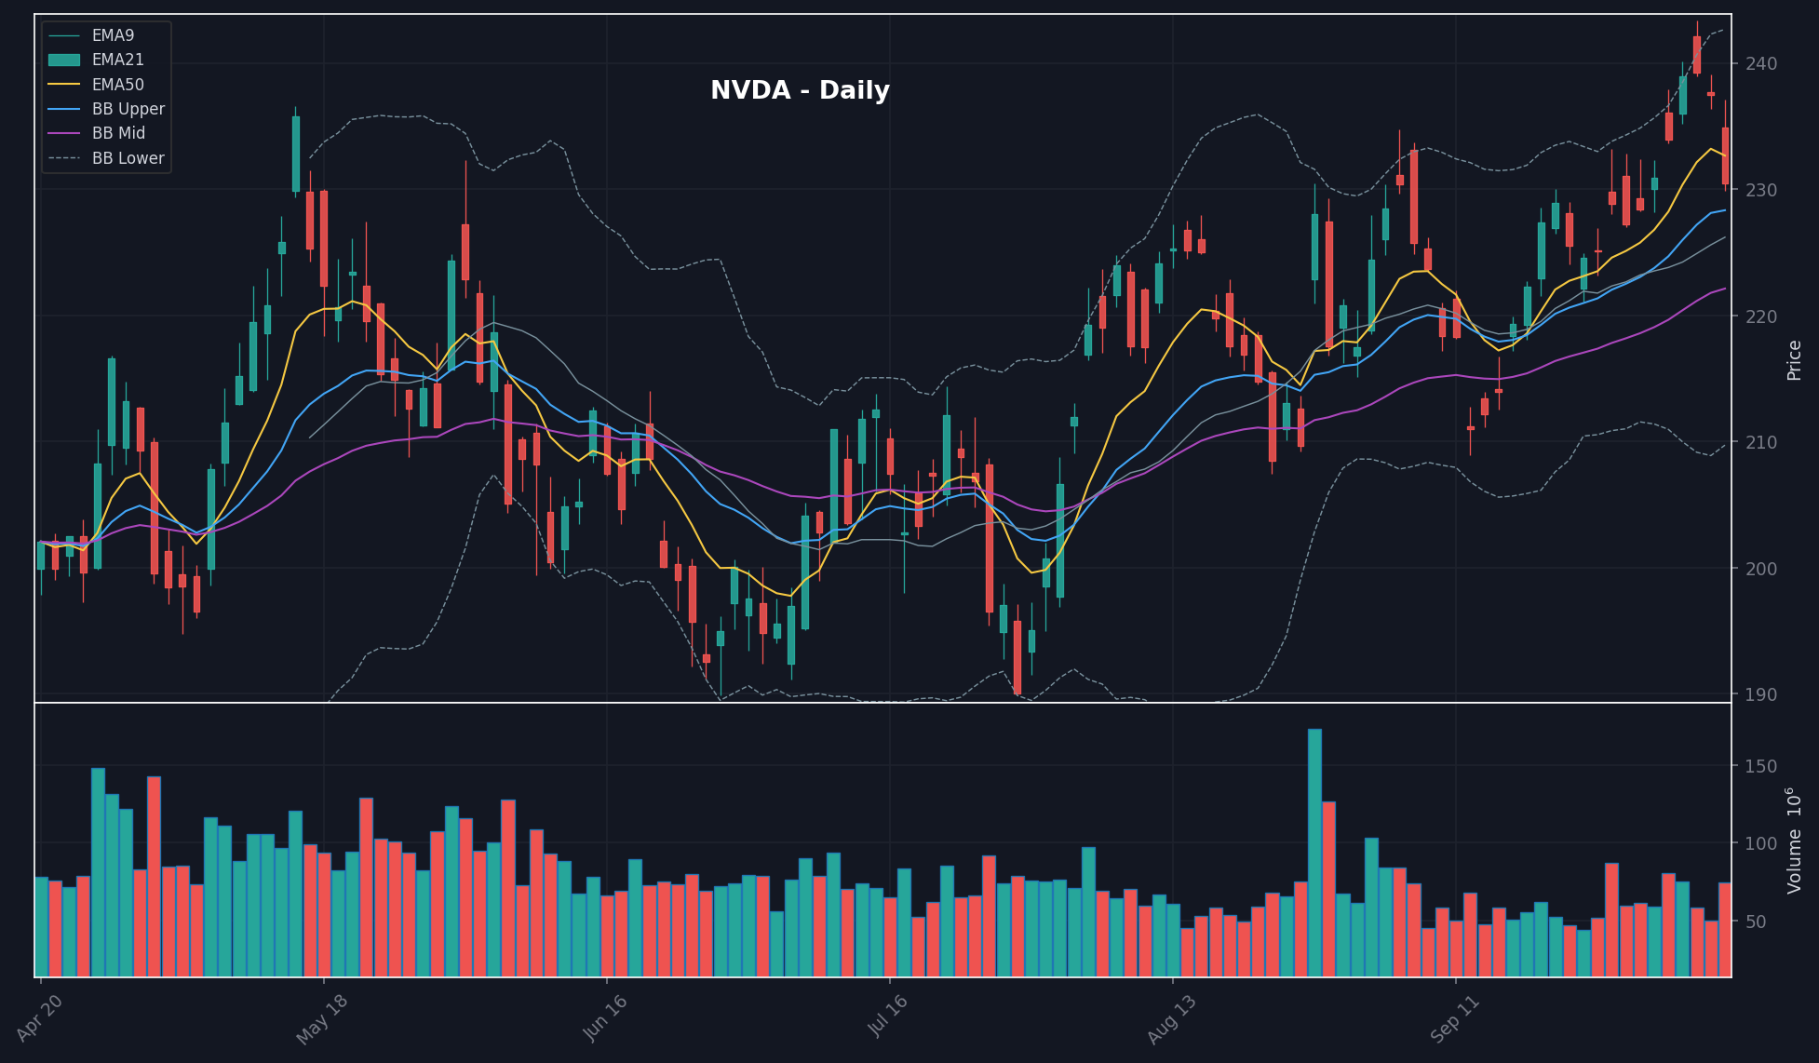Click the Jul 16 date axis label
This screenshot has height=1063, width=1819.
click(x=888, y=1016)
